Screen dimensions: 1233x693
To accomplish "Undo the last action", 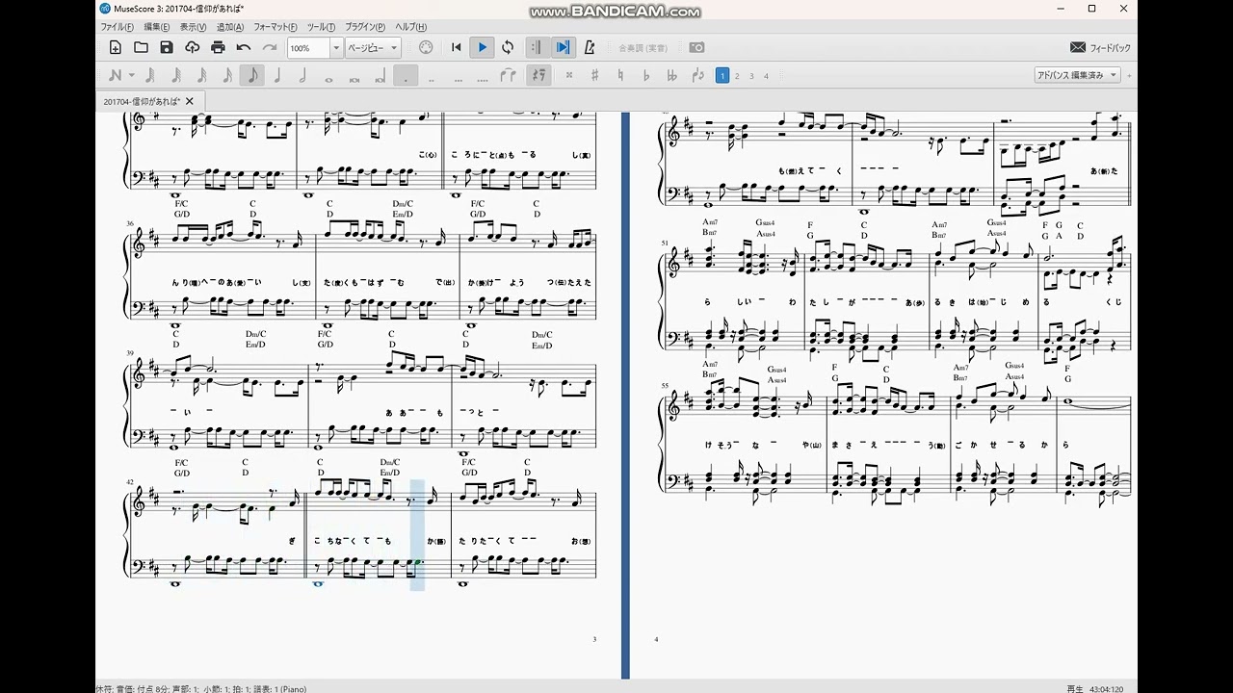I will point(244,47).
